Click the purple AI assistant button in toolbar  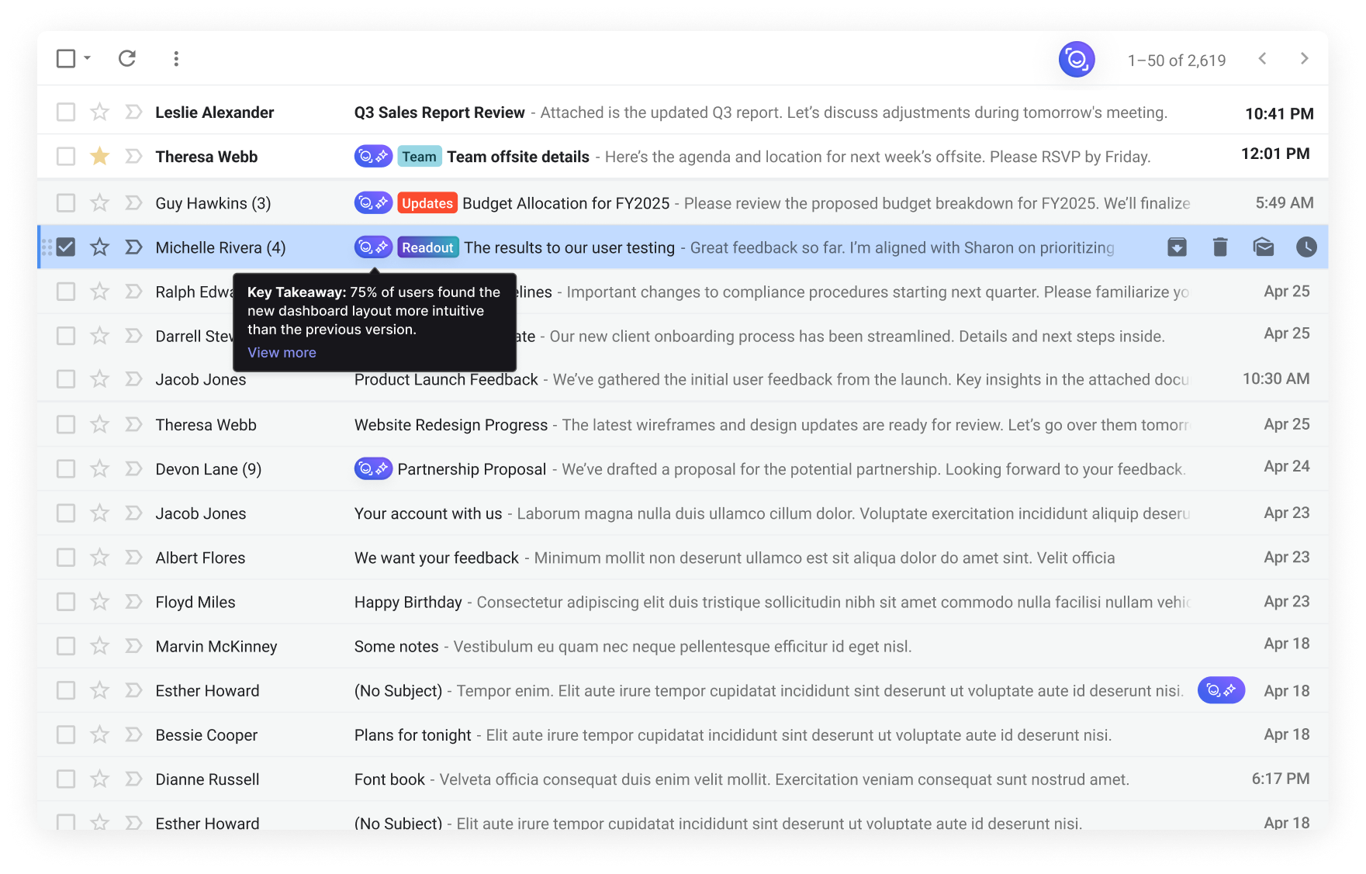click(x=1077, y=59)
